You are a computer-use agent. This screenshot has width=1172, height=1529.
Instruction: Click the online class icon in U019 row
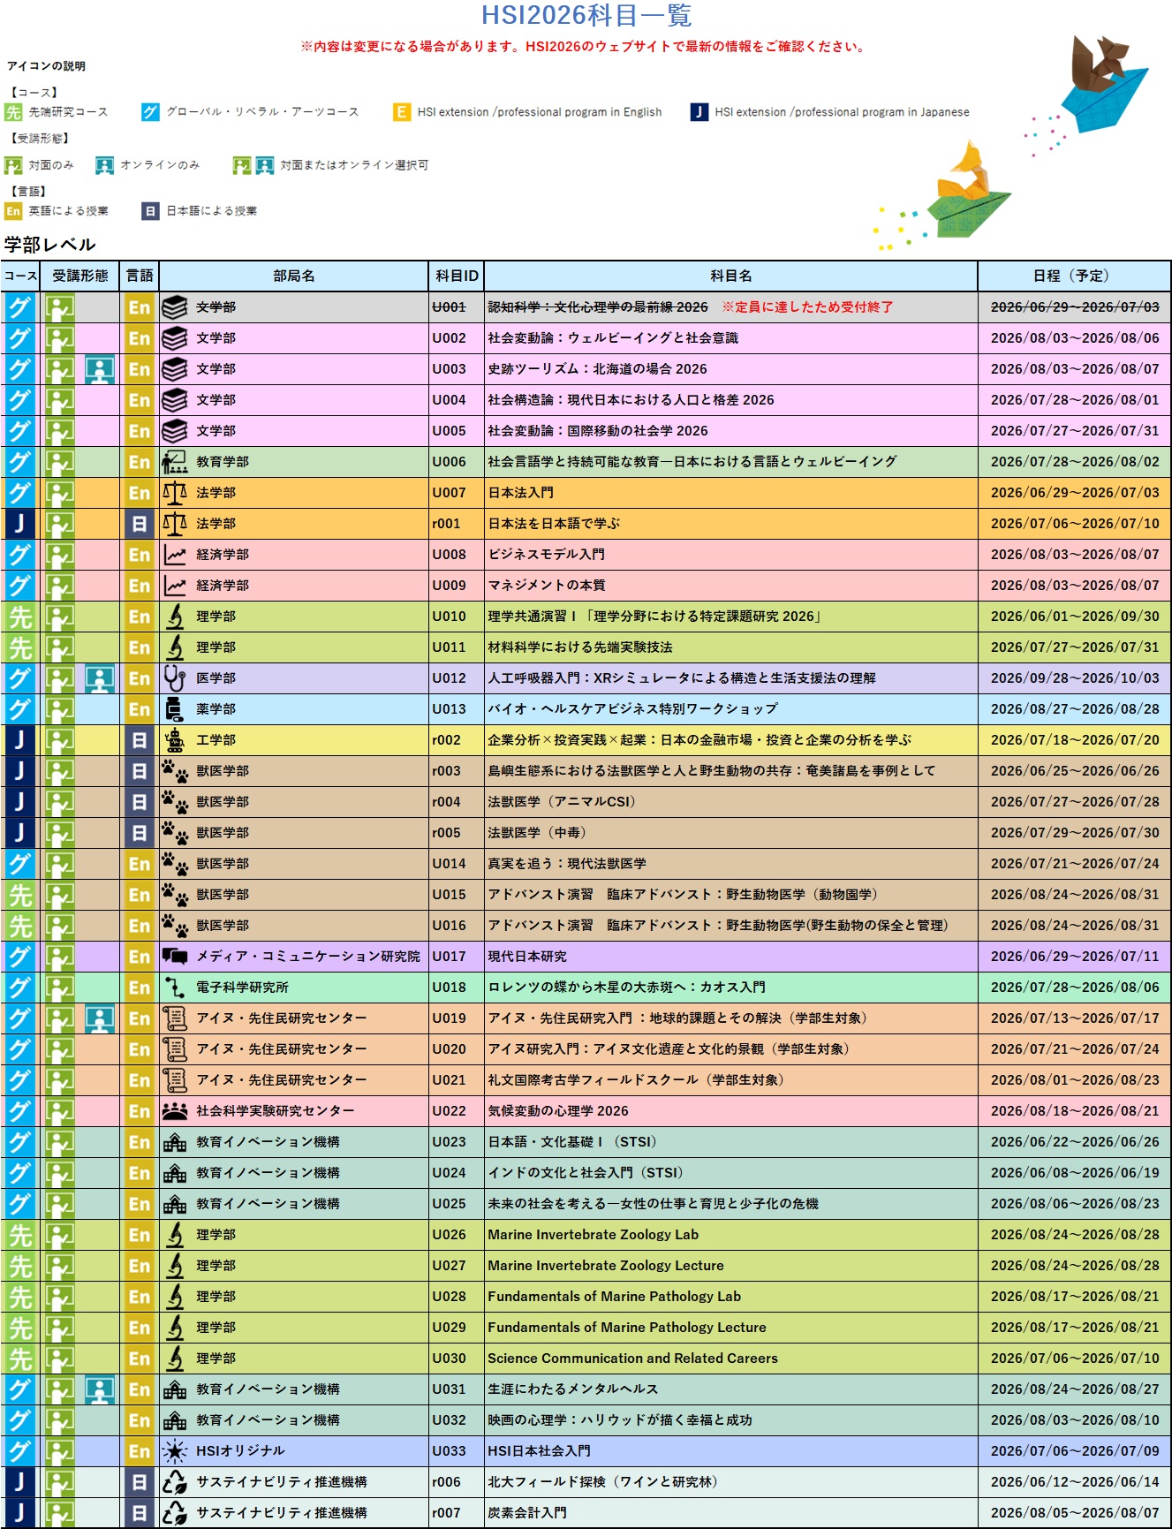pyautogui.click(x=100, y=1018)
